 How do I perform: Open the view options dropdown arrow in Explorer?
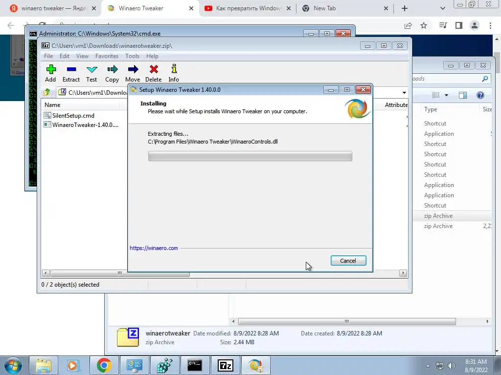coord(446,95)
